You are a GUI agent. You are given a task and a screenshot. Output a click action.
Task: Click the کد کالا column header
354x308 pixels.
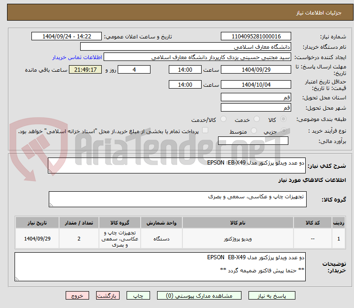tap(312, 223)
